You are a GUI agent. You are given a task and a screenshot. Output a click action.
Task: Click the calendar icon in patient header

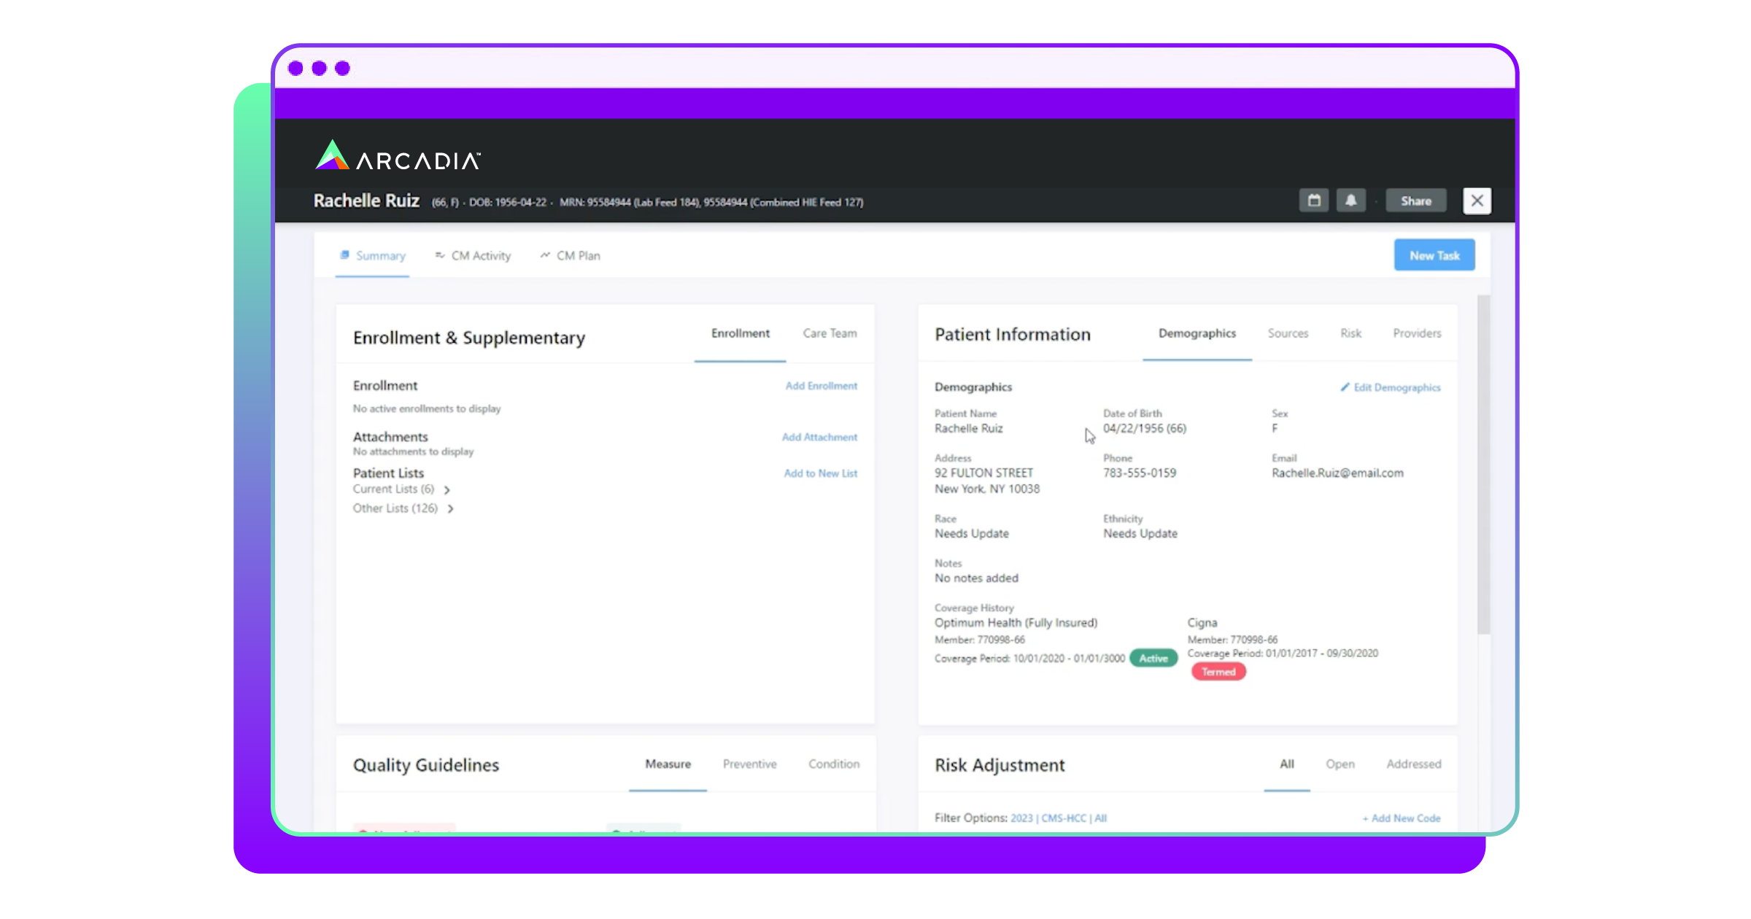coord(1313,201)
